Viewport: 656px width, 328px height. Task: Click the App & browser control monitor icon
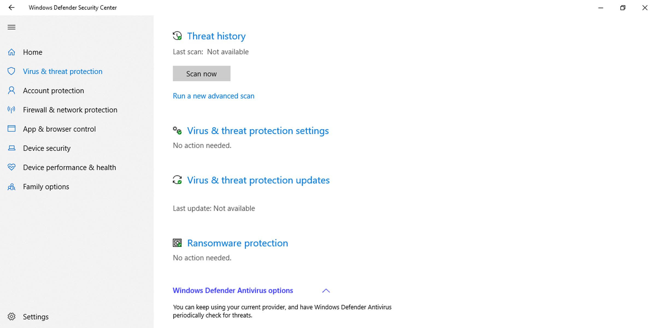pyautogui.click(x=11, y=128)
